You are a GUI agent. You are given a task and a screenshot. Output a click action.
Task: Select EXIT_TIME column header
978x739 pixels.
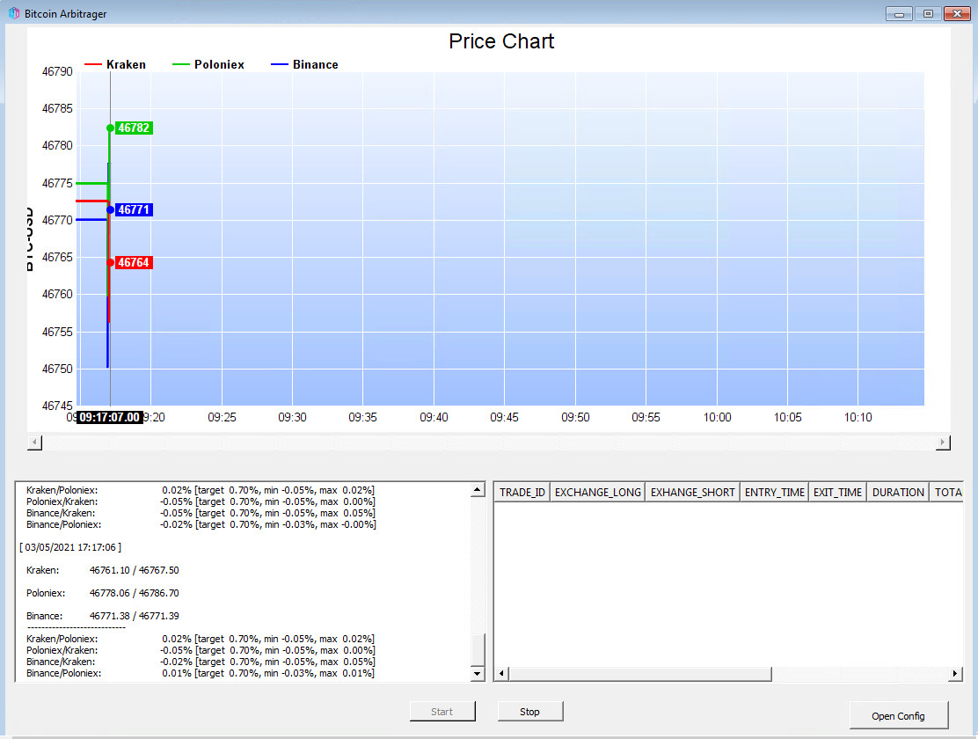click(837, 492)
